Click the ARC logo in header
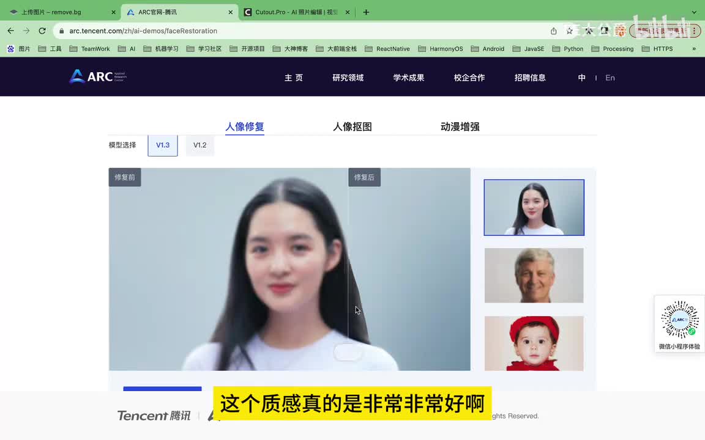 pyautogui.click(x=97, y=76)
